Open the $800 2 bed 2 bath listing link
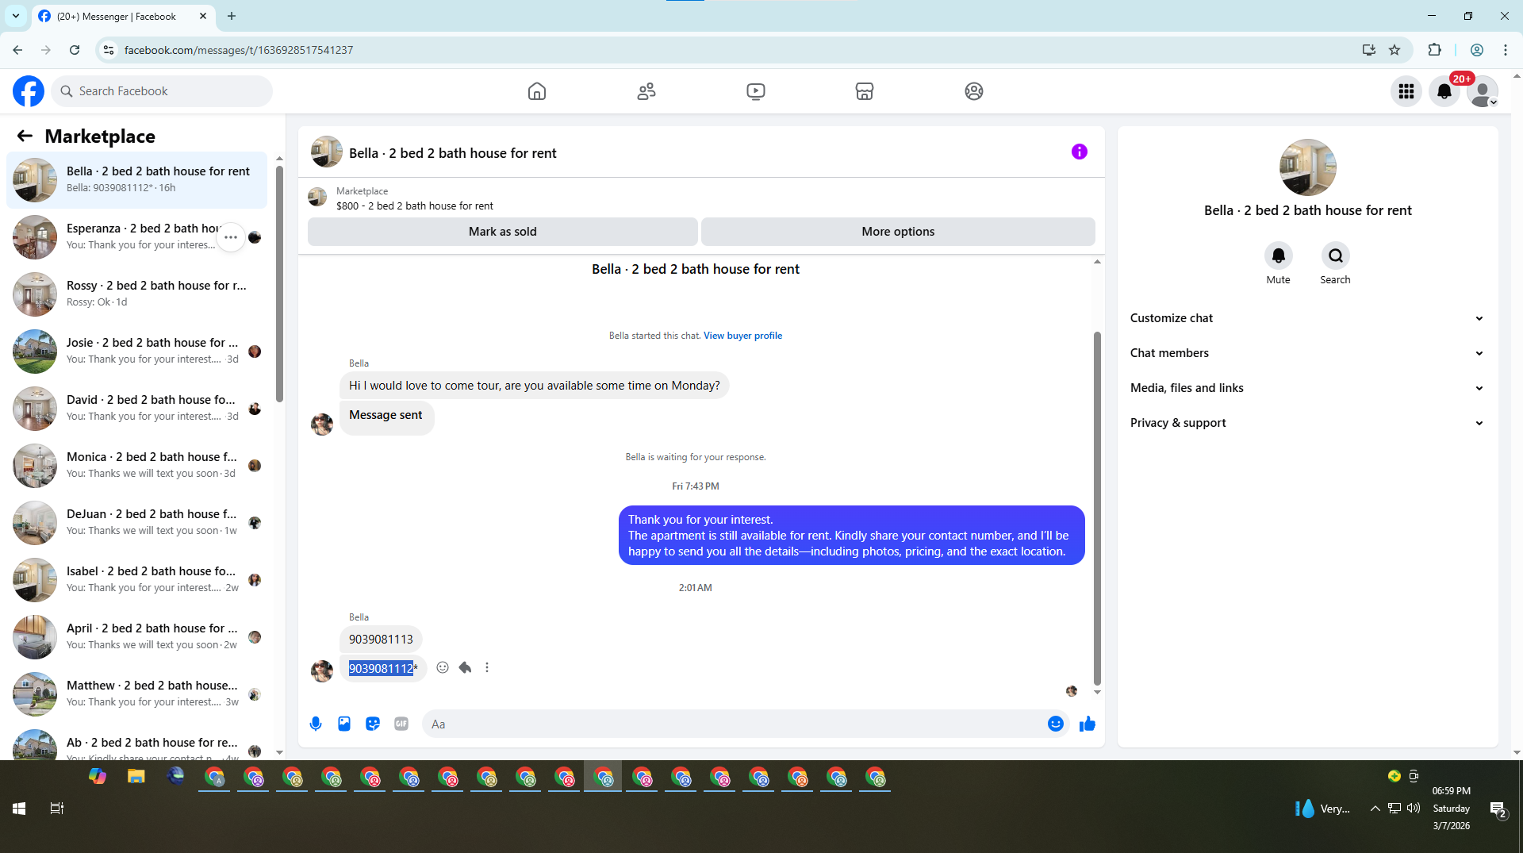Viewport: 1523px width, 853px height. [x=414, y=206]
